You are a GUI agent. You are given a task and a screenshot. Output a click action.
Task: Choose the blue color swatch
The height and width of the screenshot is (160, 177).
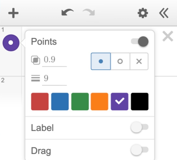coord(60,101)
